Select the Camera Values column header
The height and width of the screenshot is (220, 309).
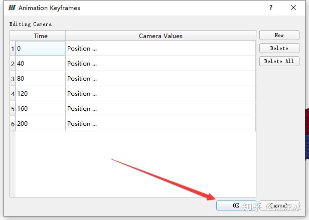click(161, 36)
